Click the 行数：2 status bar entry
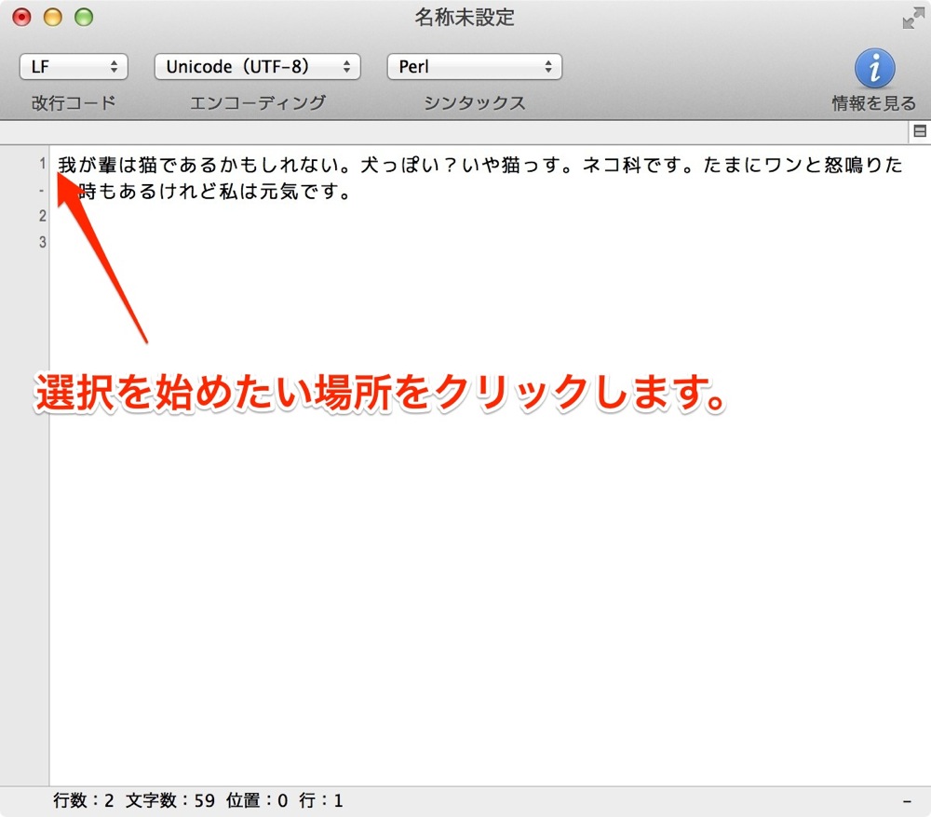931x817 pixels. tap(84, 800)
